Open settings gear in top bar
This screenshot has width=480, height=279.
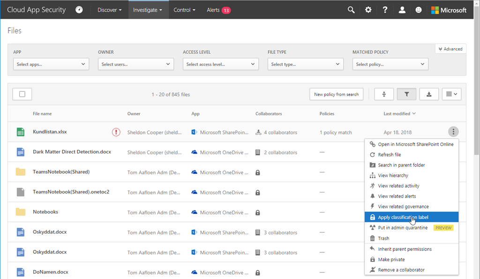(368, 10)
